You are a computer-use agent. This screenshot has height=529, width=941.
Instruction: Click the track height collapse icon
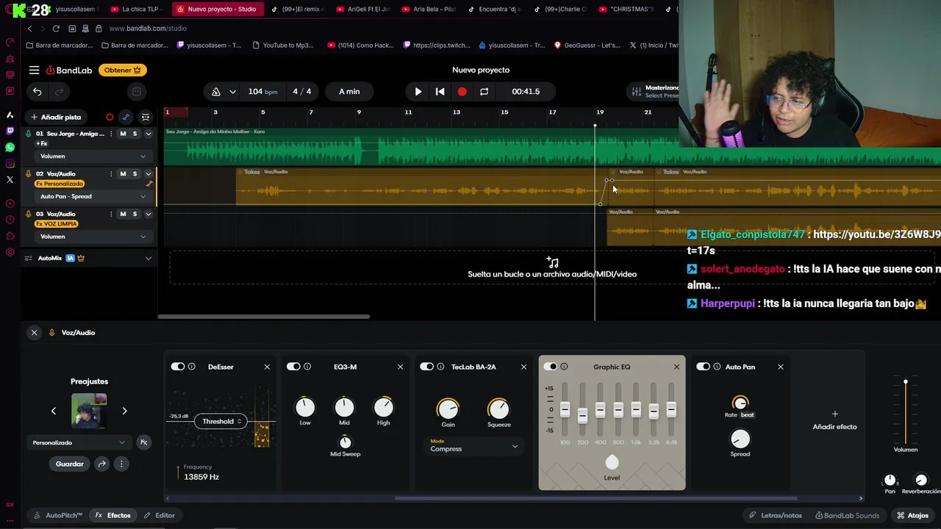tap(146, 117)
